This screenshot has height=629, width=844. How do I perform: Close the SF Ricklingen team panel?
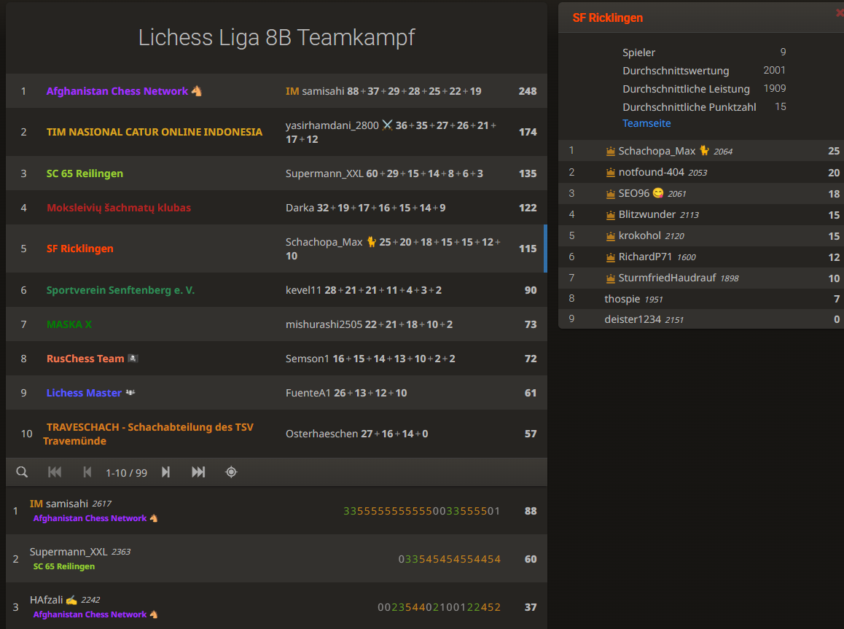pyautogui.click(x=840, y=12)
